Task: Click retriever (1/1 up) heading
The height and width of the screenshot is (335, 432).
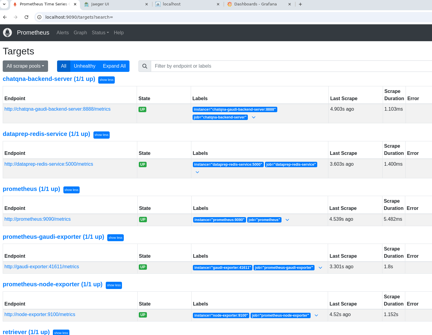Action: pyautogui.click(x=26, y=332)
